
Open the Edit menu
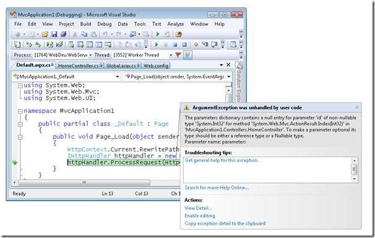pos(32,24)
